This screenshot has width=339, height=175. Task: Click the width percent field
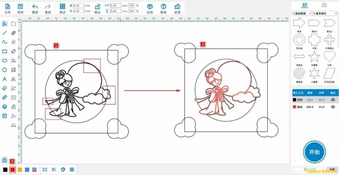pos(131,6)
